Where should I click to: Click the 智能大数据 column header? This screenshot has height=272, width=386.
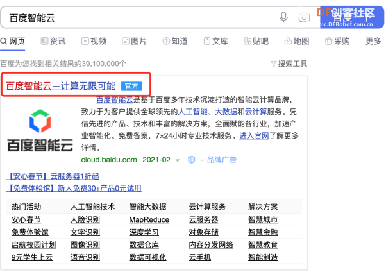coord(147,207)
